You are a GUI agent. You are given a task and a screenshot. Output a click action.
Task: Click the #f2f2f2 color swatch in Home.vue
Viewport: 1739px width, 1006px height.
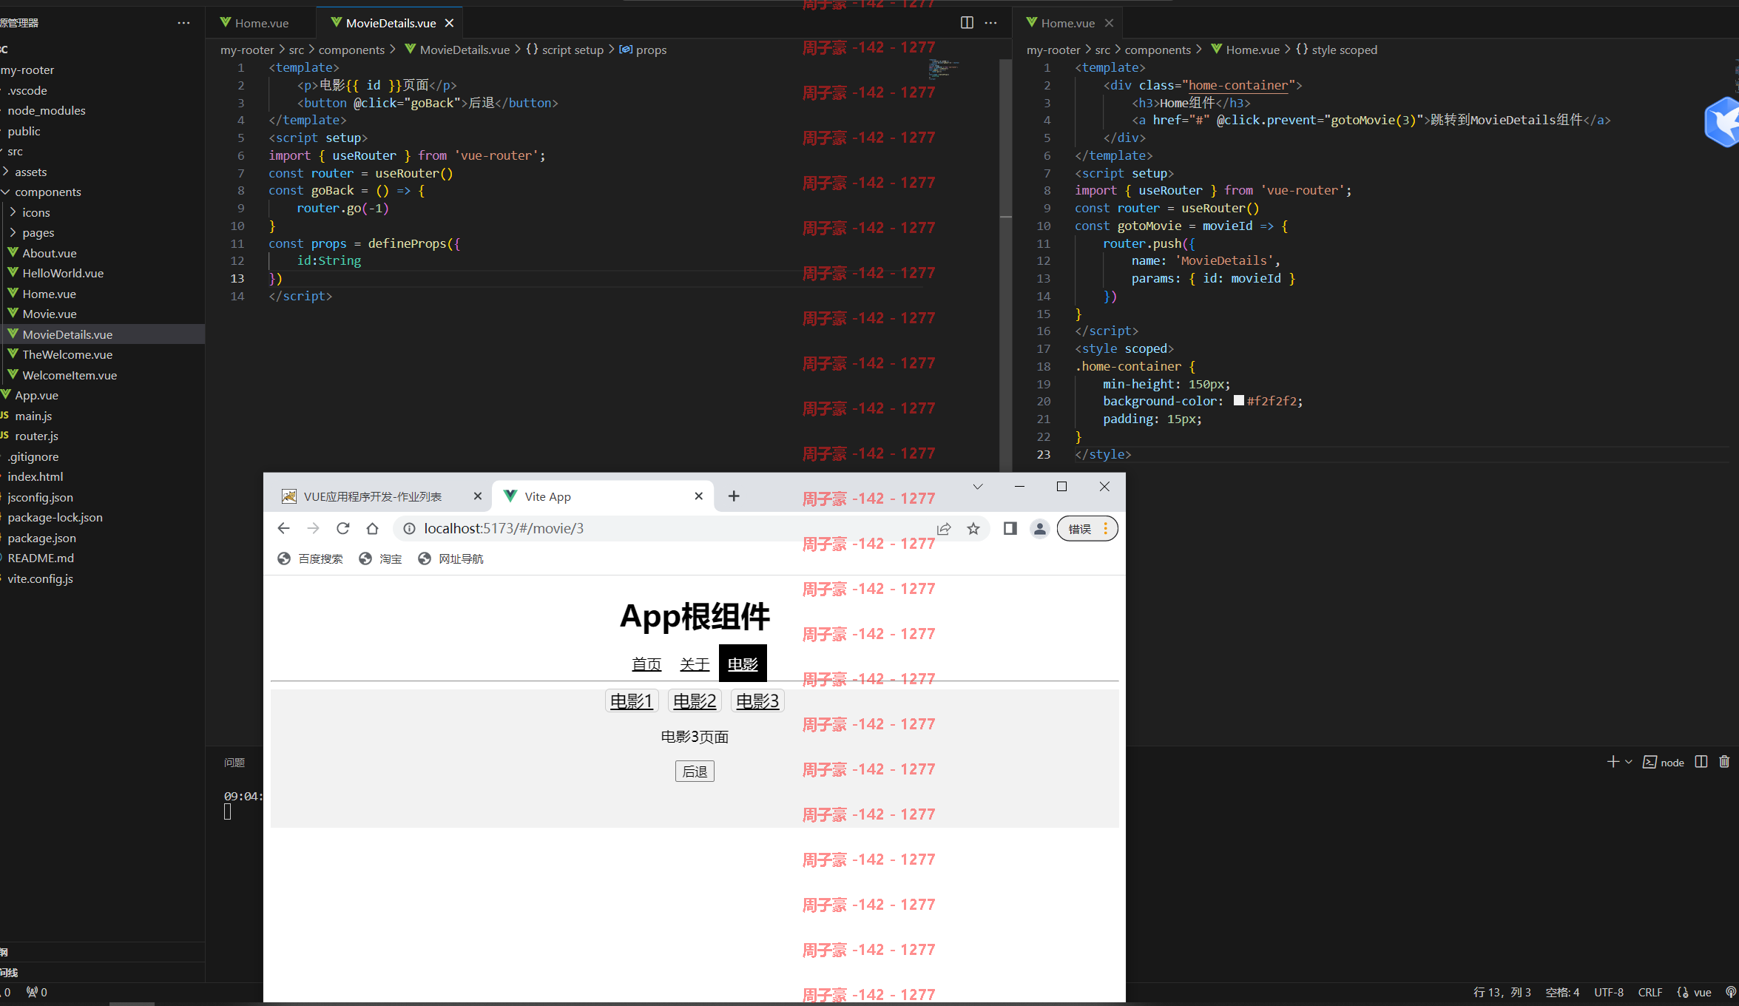[1239, 401]
